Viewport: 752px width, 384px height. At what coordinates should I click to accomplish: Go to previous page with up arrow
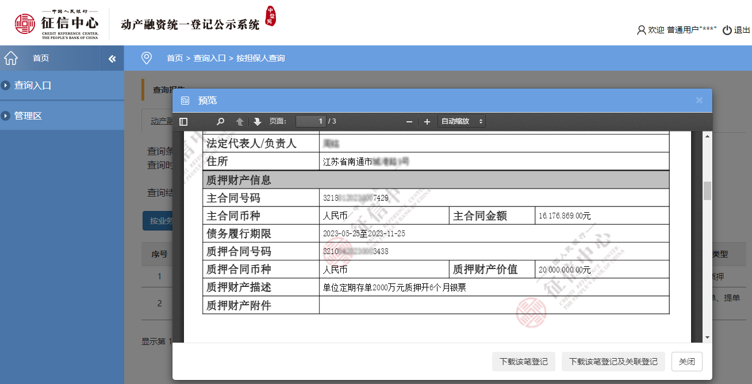(240, 121)
